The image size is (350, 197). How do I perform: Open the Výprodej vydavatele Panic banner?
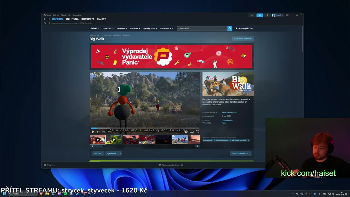point(172,57)
